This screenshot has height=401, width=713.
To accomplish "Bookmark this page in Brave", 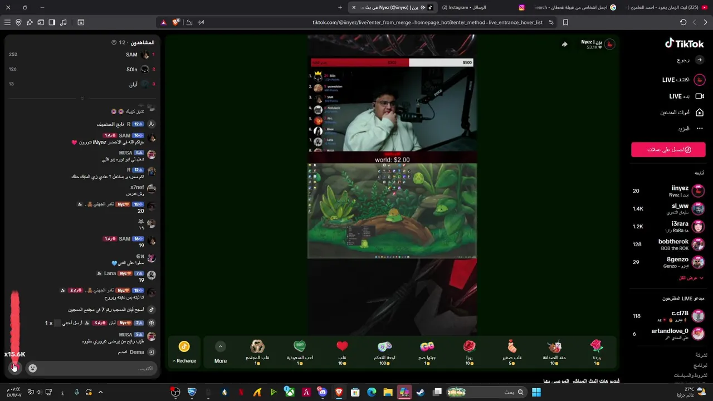I will [565, 22].
